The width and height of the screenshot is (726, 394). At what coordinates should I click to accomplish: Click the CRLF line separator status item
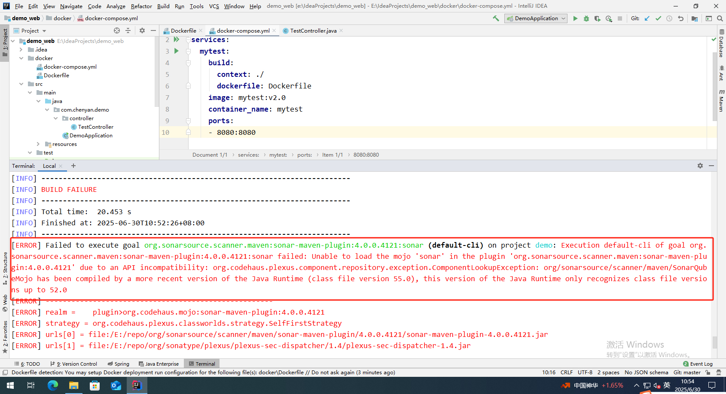click(567, 373)
